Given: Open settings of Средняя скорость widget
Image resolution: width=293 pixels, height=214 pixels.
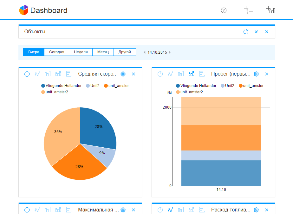Looking at the screenshot, I should [x=123, y=74].
